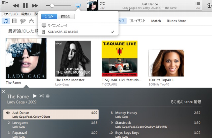Select the Paparazzi track

(51, 134)
